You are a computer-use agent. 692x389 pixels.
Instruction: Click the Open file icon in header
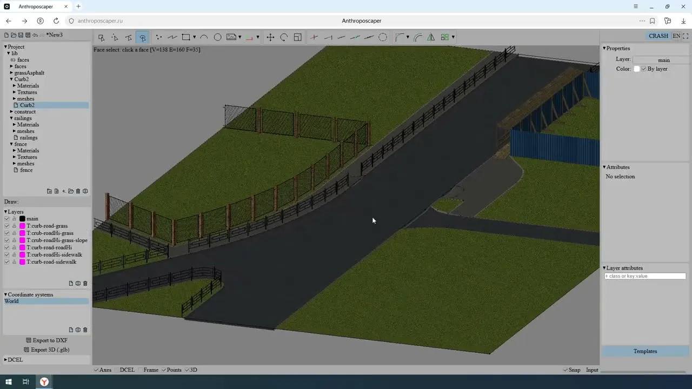click(x=14, y=35)
